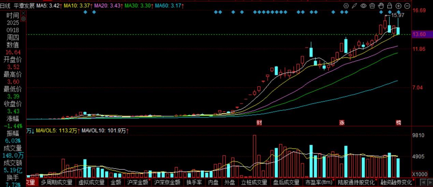Switch to 陆股通持股变化 tab

(357, 183)
